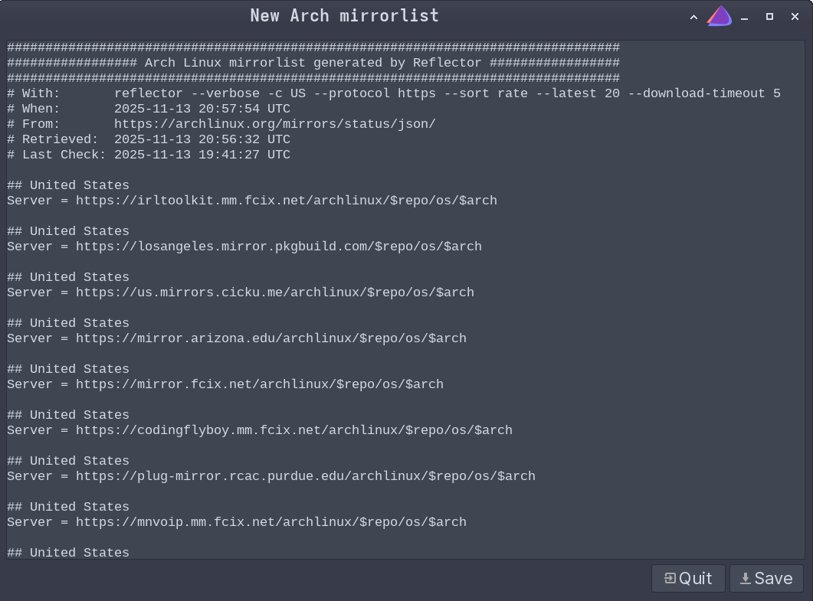The width and height of the screenshot is (813, 601).
Task: Click the '# From:' archlinux.org mirrors status URL line
Action: click(x=221, y=124)
